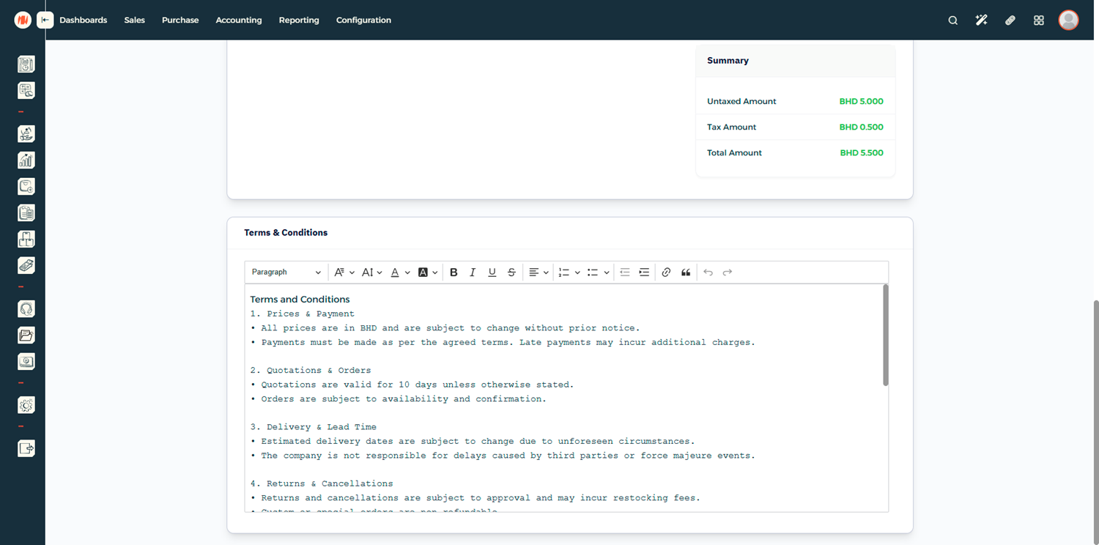Open the Accounting menu
Screen dimensions: 1099x545
(x=238, y=21)
